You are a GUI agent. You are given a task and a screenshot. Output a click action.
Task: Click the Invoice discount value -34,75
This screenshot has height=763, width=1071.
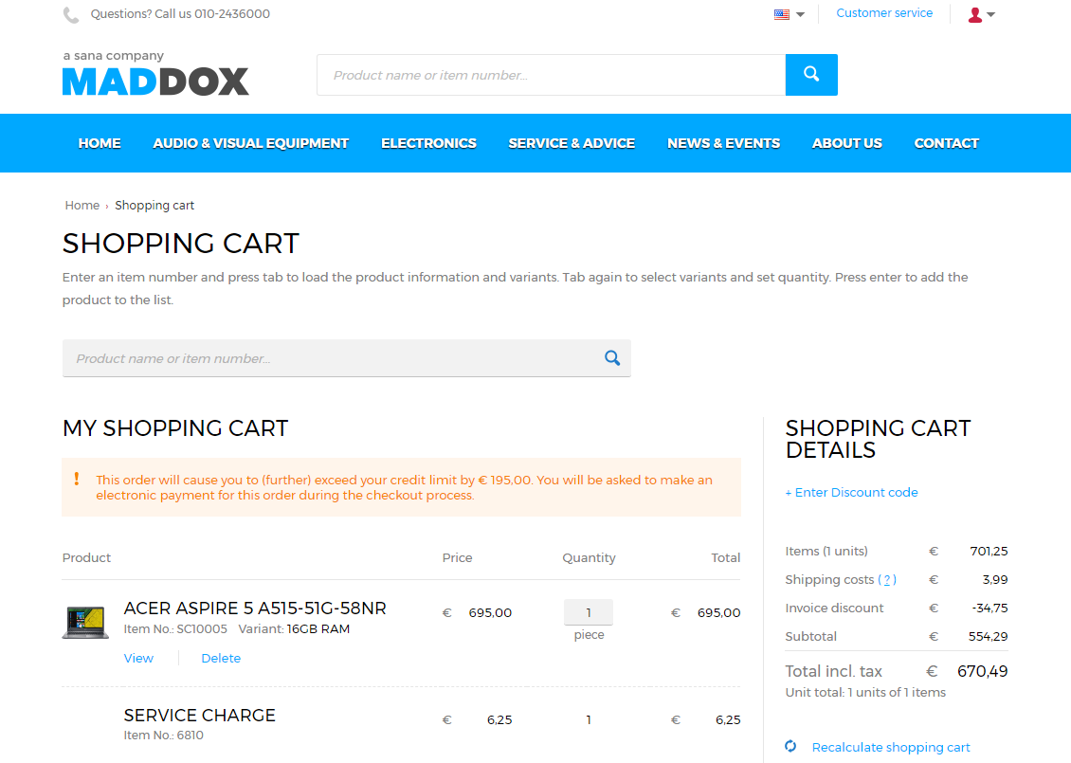click(x=989, y=608)
